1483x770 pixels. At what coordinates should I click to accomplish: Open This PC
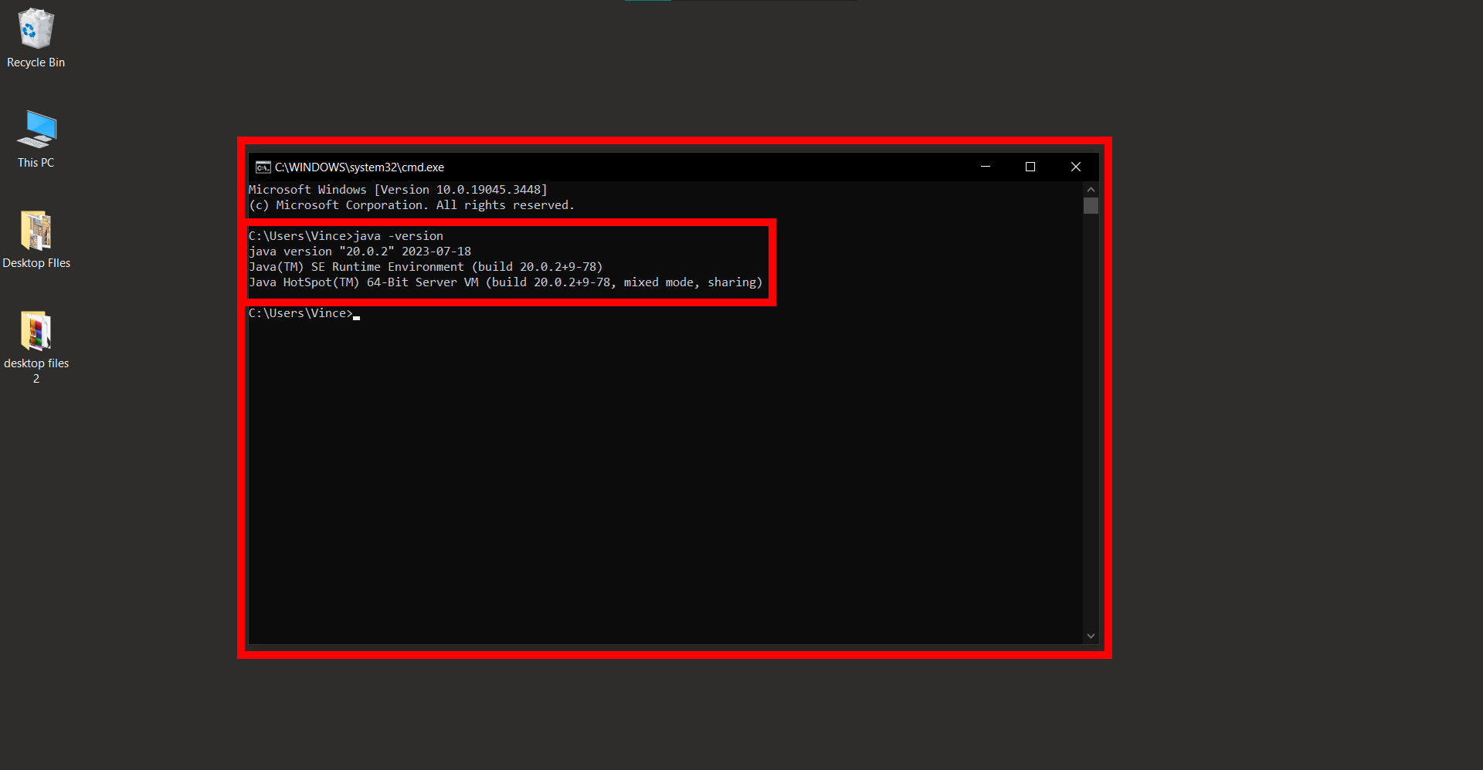[36, 130]
